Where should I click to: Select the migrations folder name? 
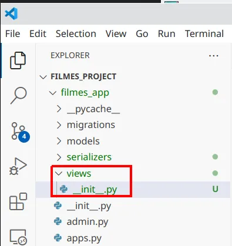pyautogui.click(x=91, y=125)
